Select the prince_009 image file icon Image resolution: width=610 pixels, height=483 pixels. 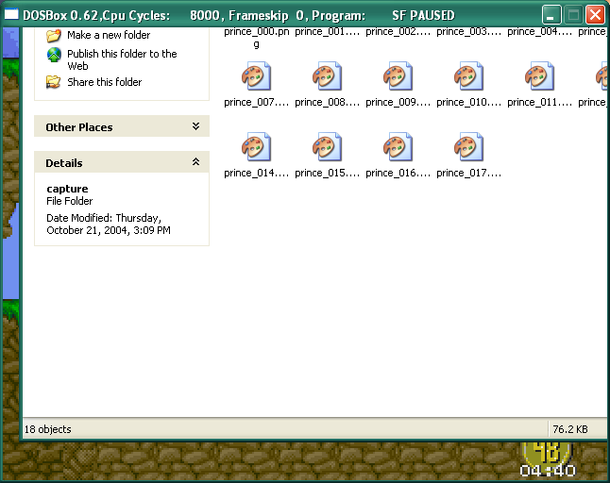pos(398,76)
